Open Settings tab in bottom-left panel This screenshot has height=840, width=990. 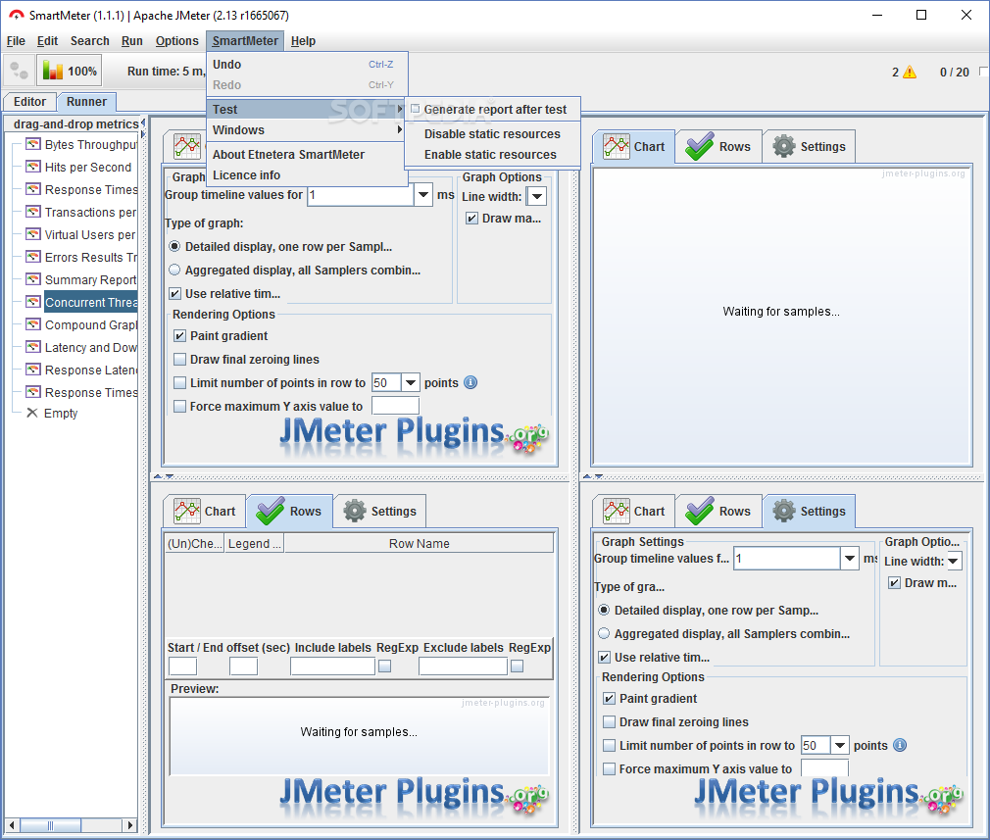380,511
